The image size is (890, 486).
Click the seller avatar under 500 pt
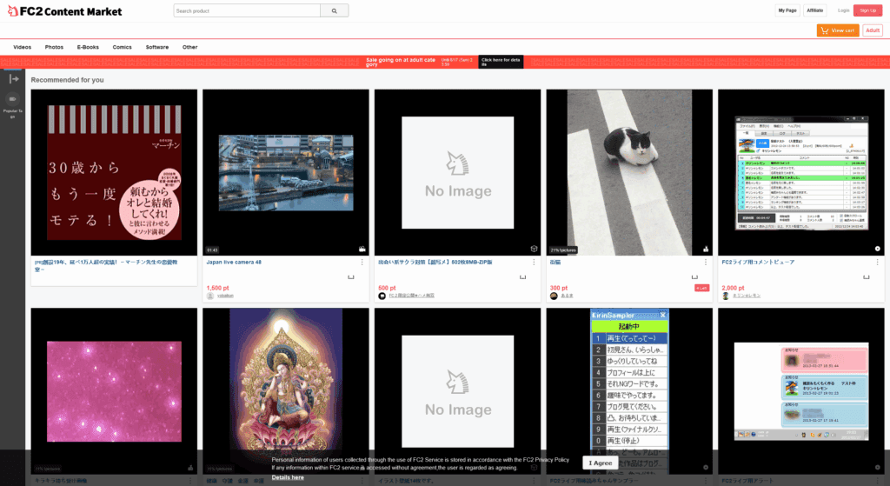coord(382,296)
